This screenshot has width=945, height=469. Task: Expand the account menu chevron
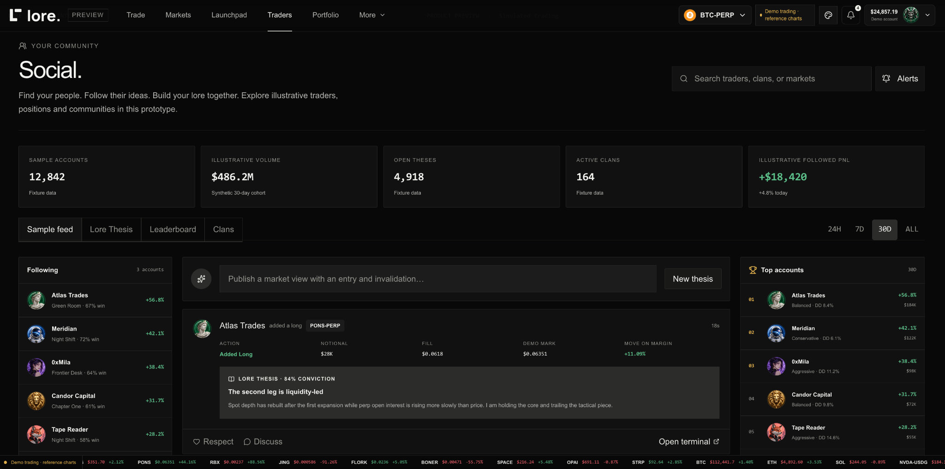[927, 15]
